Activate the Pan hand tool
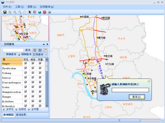Viewport: 165px width, 123px height. point(24,12)
